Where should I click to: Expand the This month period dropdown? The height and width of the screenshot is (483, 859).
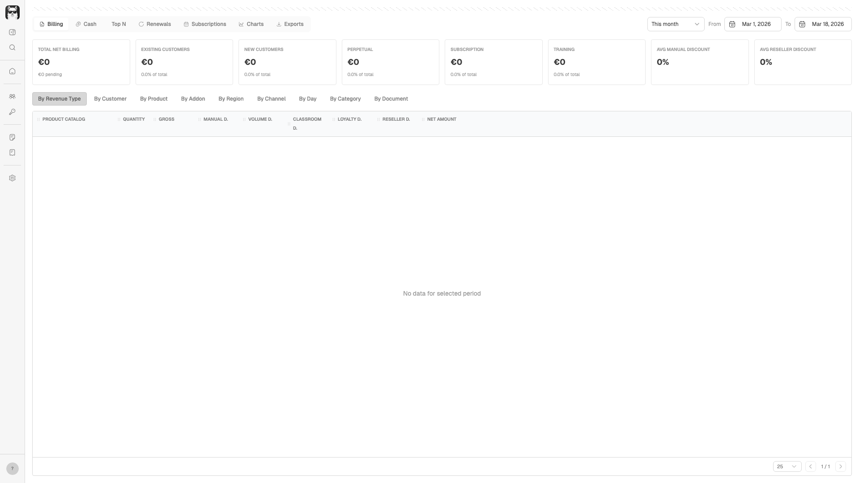(x=675, y=24)
